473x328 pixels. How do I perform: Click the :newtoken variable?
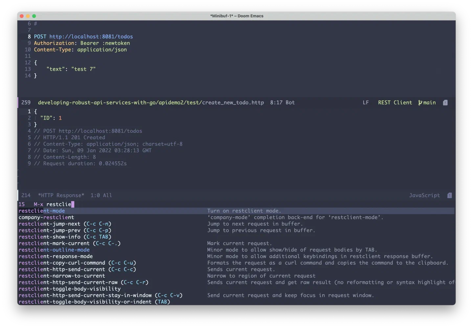(116, 43)
